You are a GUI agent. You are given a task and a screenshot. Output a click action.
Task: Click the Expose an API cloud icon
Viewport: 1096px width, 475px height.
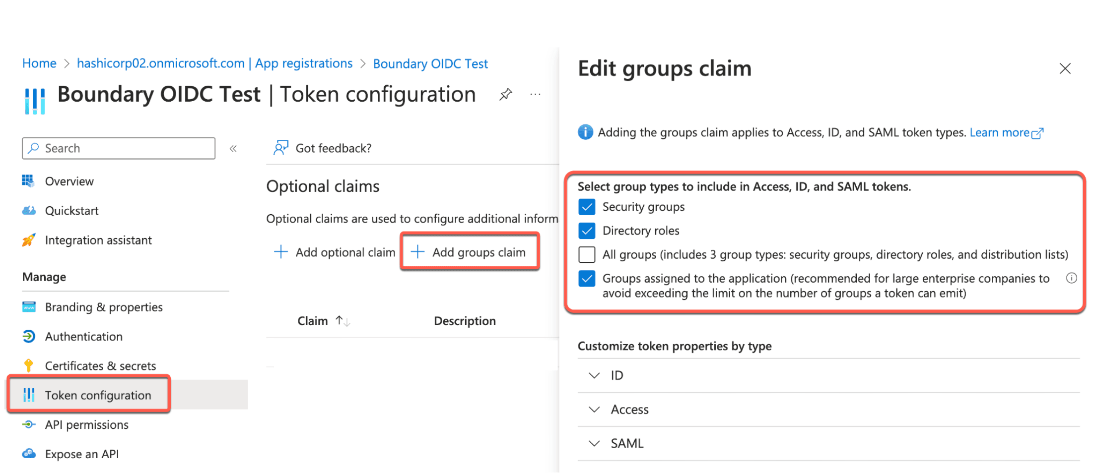pyautogui.click(x=29, y=454)
